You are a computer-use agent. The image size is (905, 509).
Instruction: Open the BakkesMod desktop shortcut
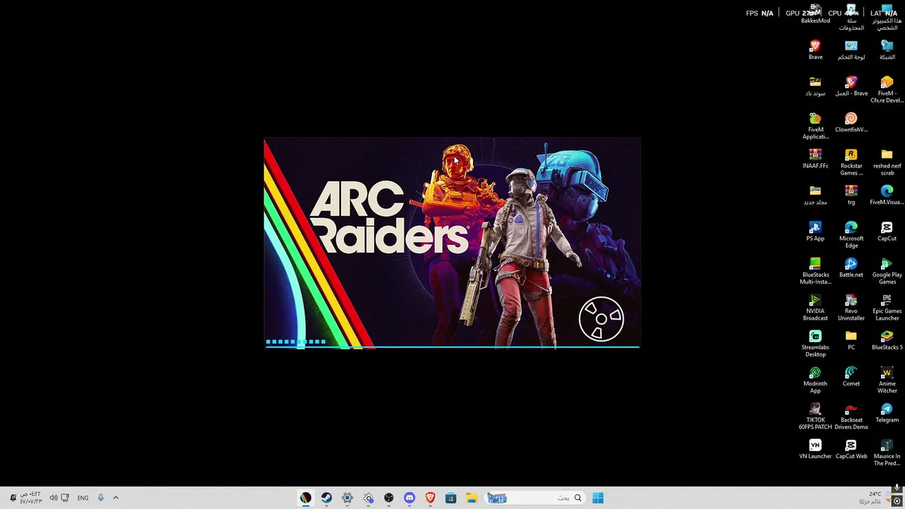pyautogui.click(x=815, y=13)
